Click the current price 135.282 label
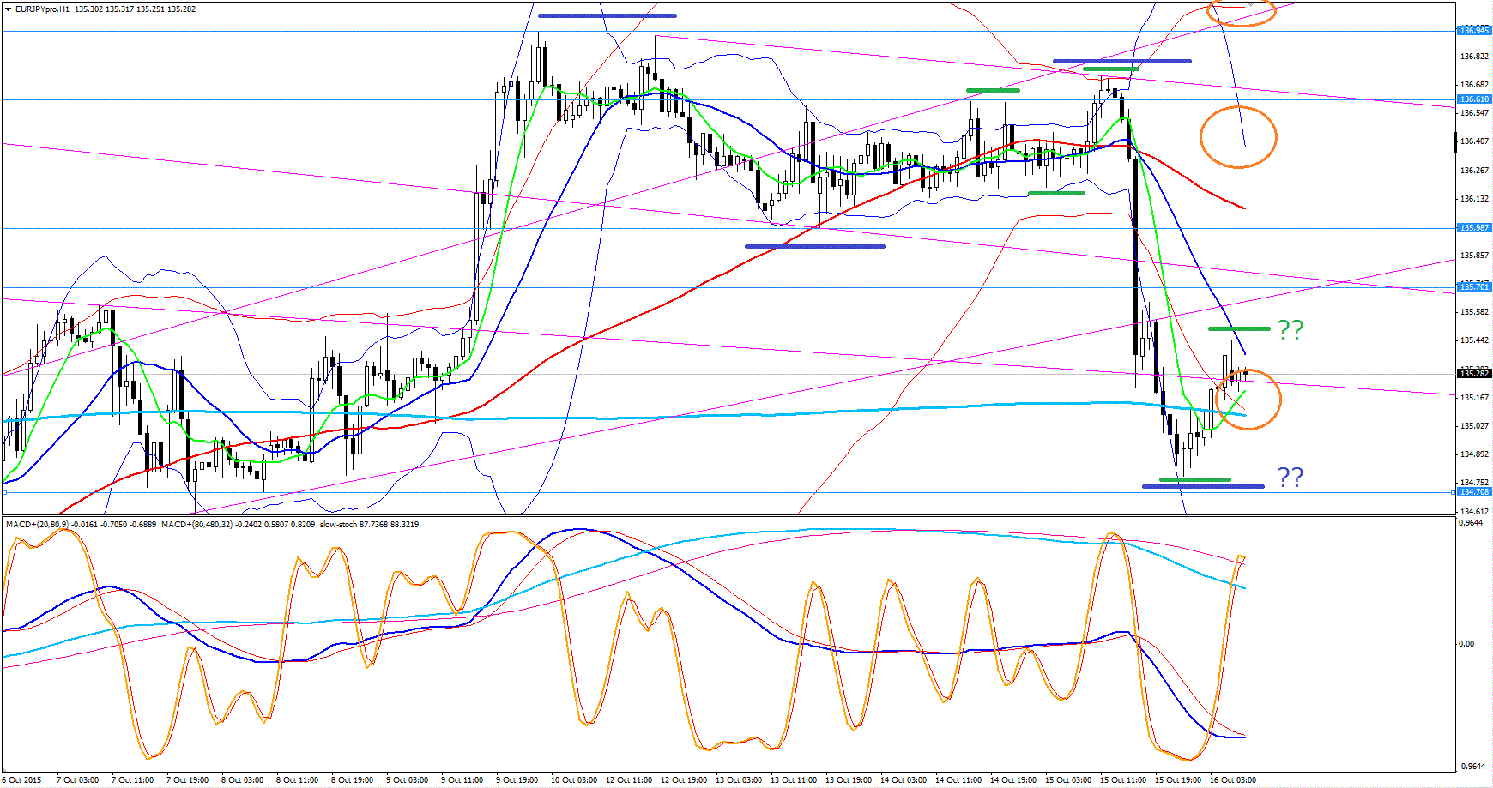The image size is (1493, 788). [x=1474, y=374]
